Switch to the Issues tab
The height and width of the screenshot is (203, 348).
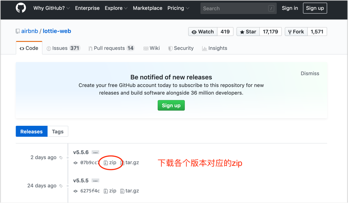point(63,48)
